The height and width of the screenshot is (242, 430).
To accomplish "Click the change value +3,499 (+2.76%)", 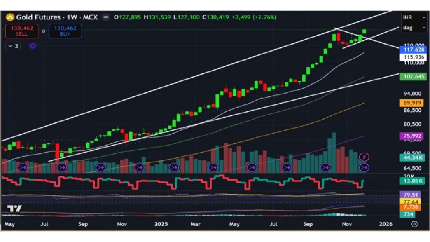I will [254, 17].
